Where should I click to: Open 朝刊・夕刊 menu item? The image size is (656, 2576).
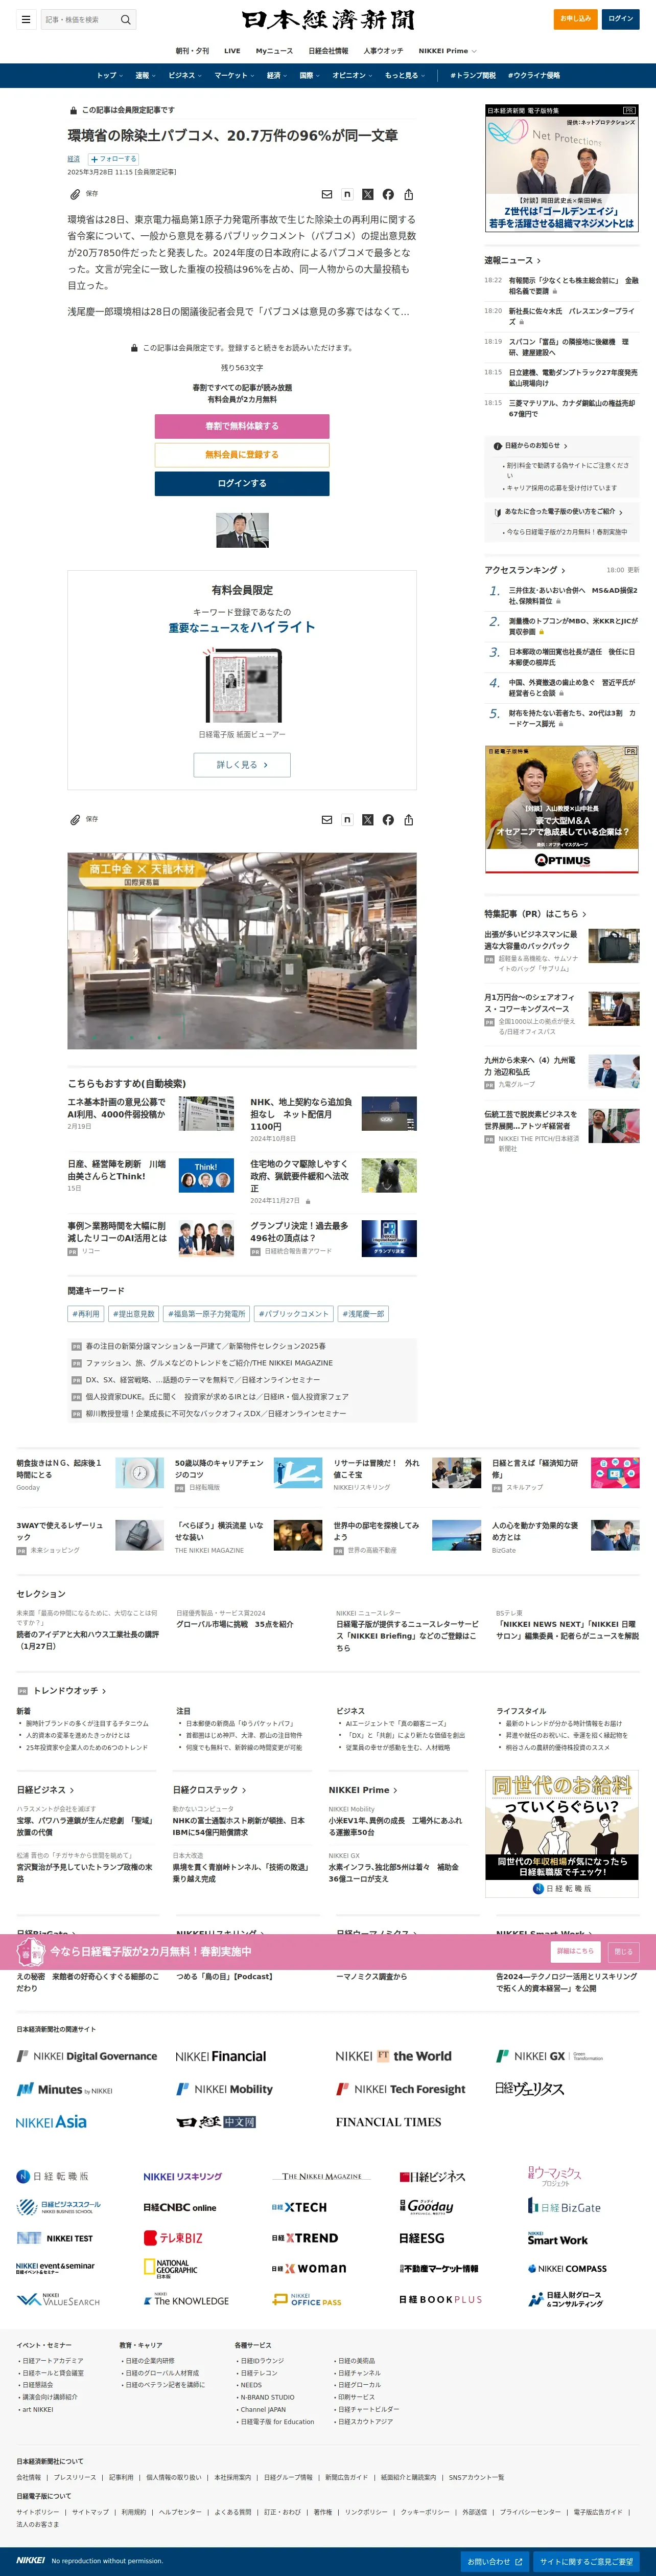point(193,50)
